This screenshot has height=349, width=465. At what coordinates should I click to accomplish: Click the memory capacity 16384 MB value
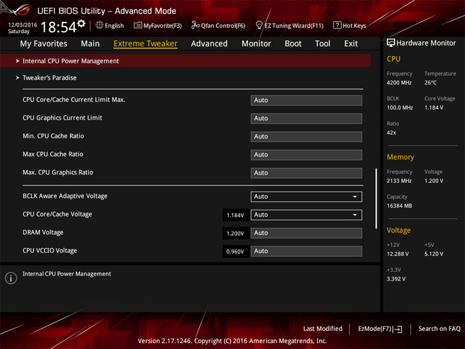tap(399, 206)
